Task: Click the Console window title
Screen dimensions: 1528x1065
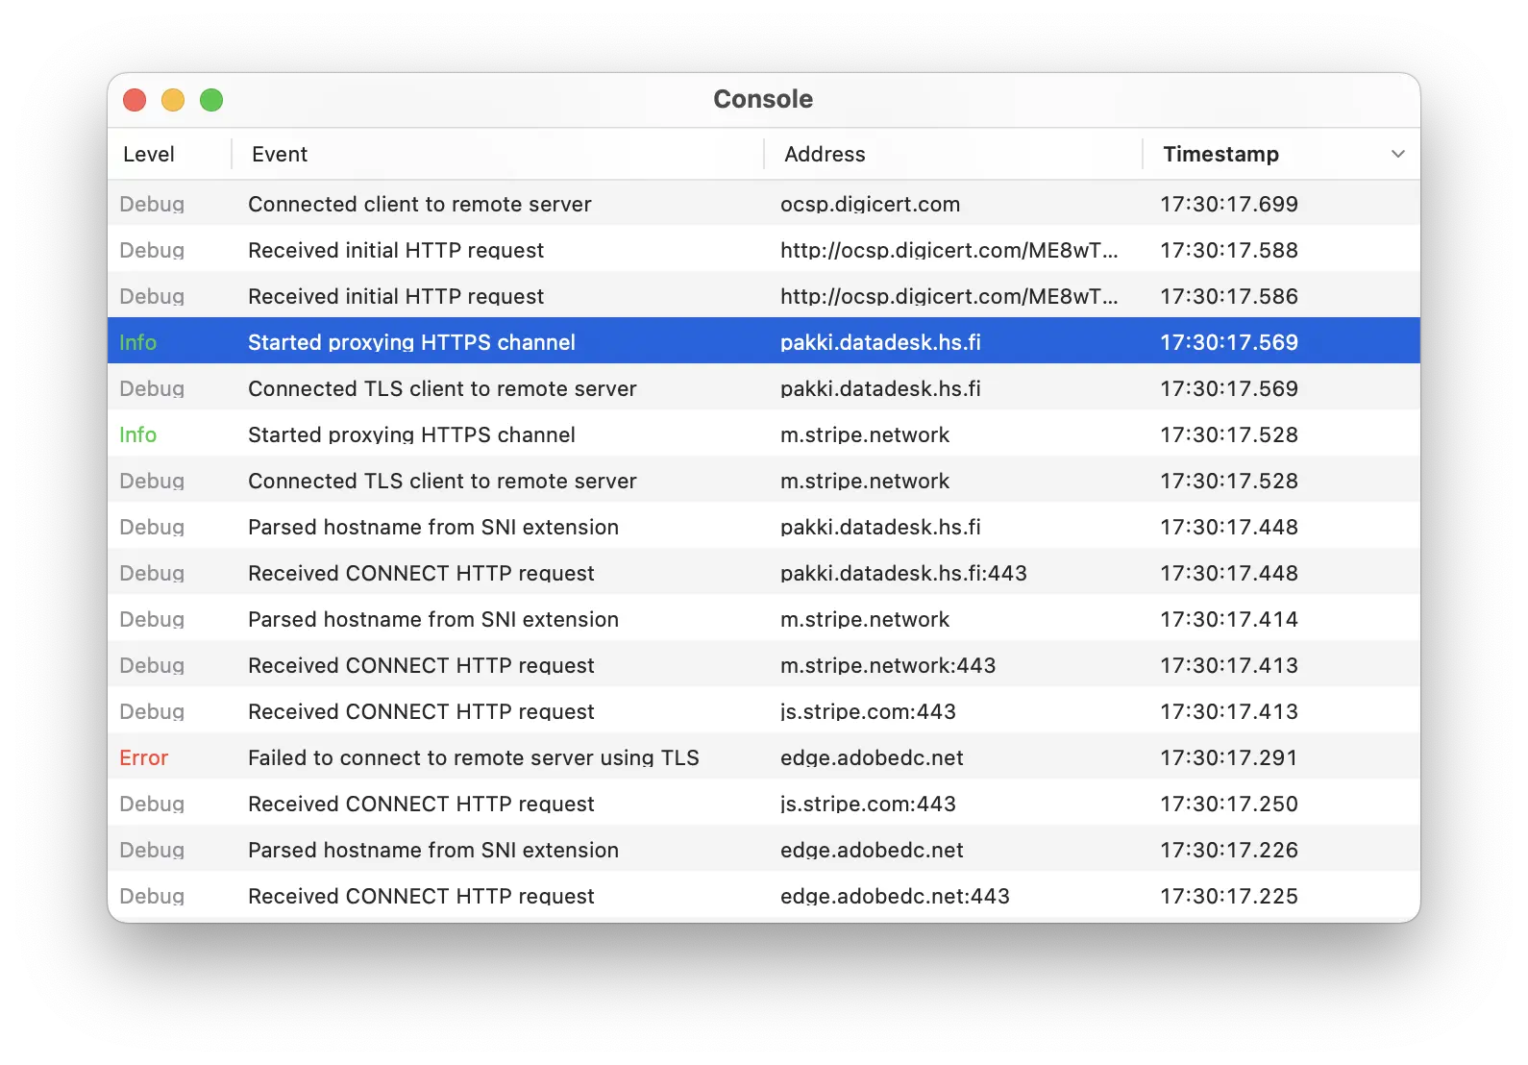Action: [763, 99]
